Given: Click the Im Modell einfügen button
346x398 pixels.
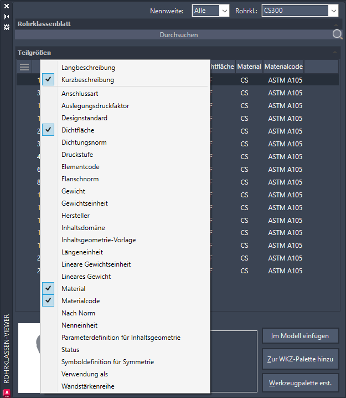Looking at the screenshot, I should click(x=300, y=336).
